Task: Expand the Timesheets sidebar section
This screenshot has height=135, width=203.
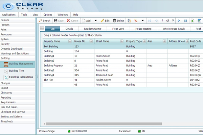Action: point(18,122)
